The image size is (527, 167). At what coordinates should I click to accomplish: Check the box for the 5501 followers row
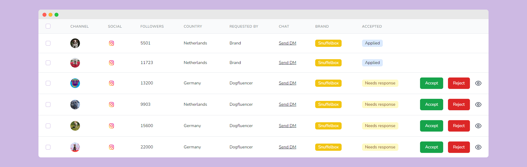48,43
